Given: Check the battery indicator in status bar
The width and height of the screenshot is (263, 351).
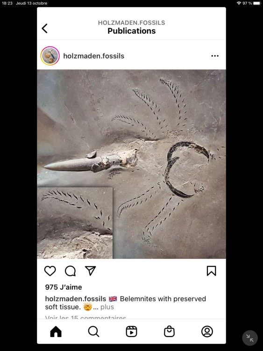Looking at the screenshot, I should click(x=257, y=3).
